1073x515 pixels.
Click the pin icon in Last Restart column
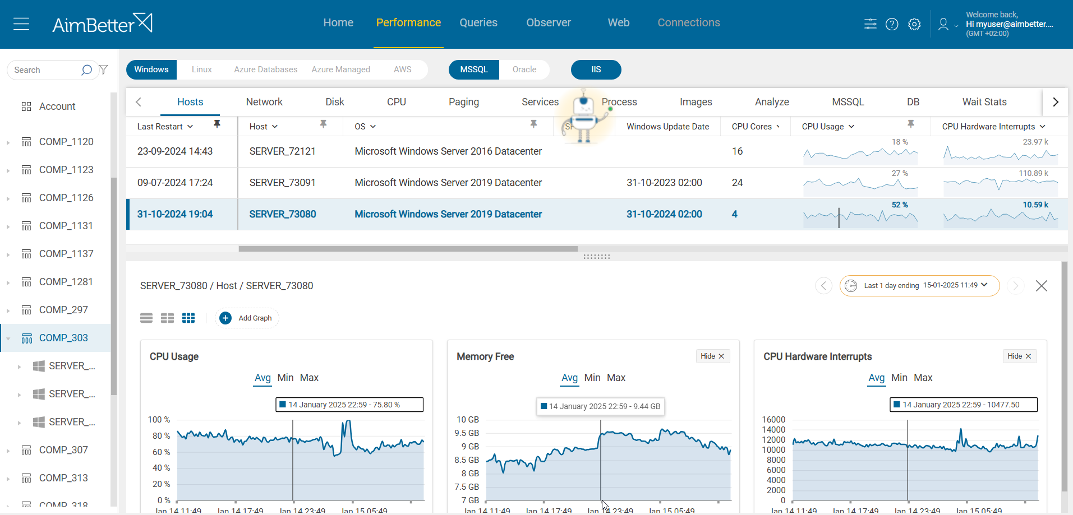[217, 124]
